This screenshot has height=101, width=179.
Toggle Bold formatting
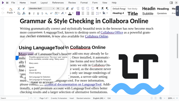29,13
